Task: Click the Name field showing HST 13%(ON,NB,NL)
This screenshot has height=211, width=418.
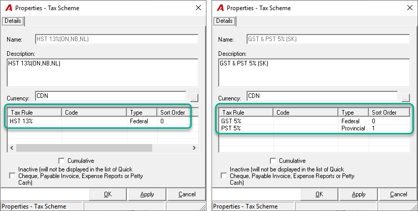Action: (x=117, y=39)
